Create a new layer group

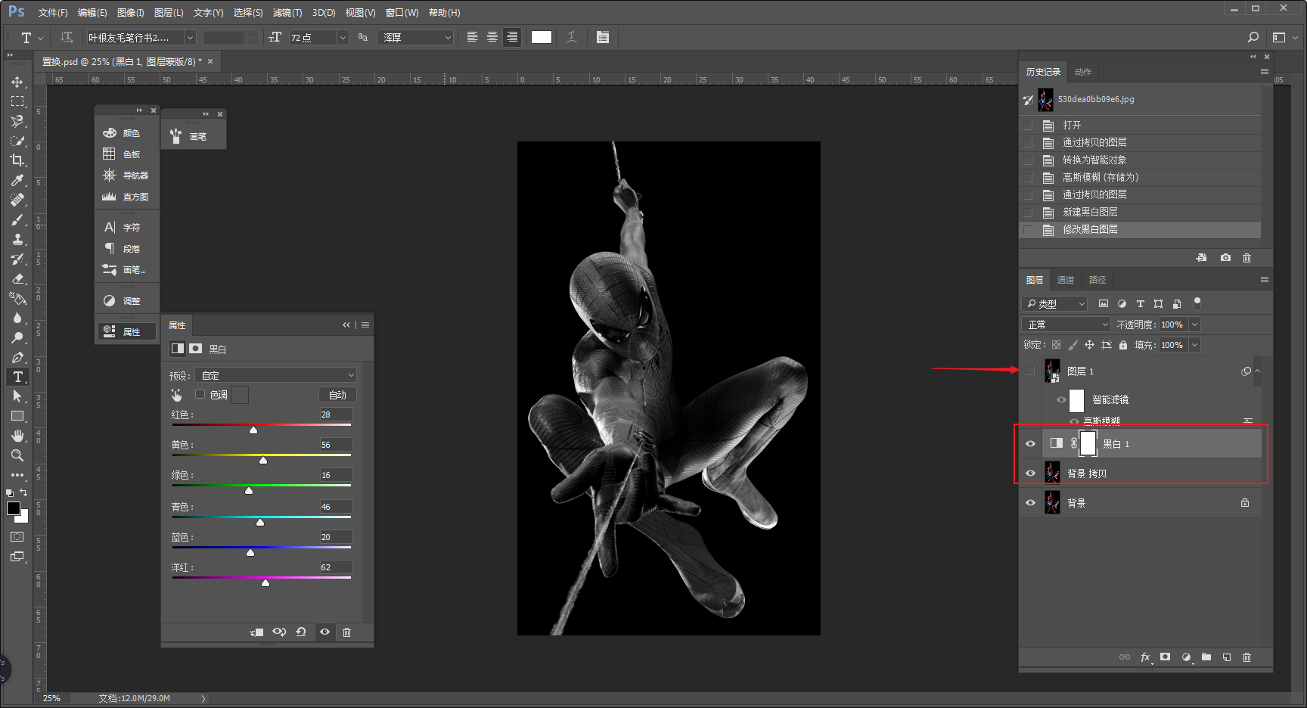1206,657
